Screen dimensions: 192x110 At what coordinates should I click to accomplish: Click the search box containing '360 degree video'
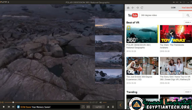(x=157, y=15)
